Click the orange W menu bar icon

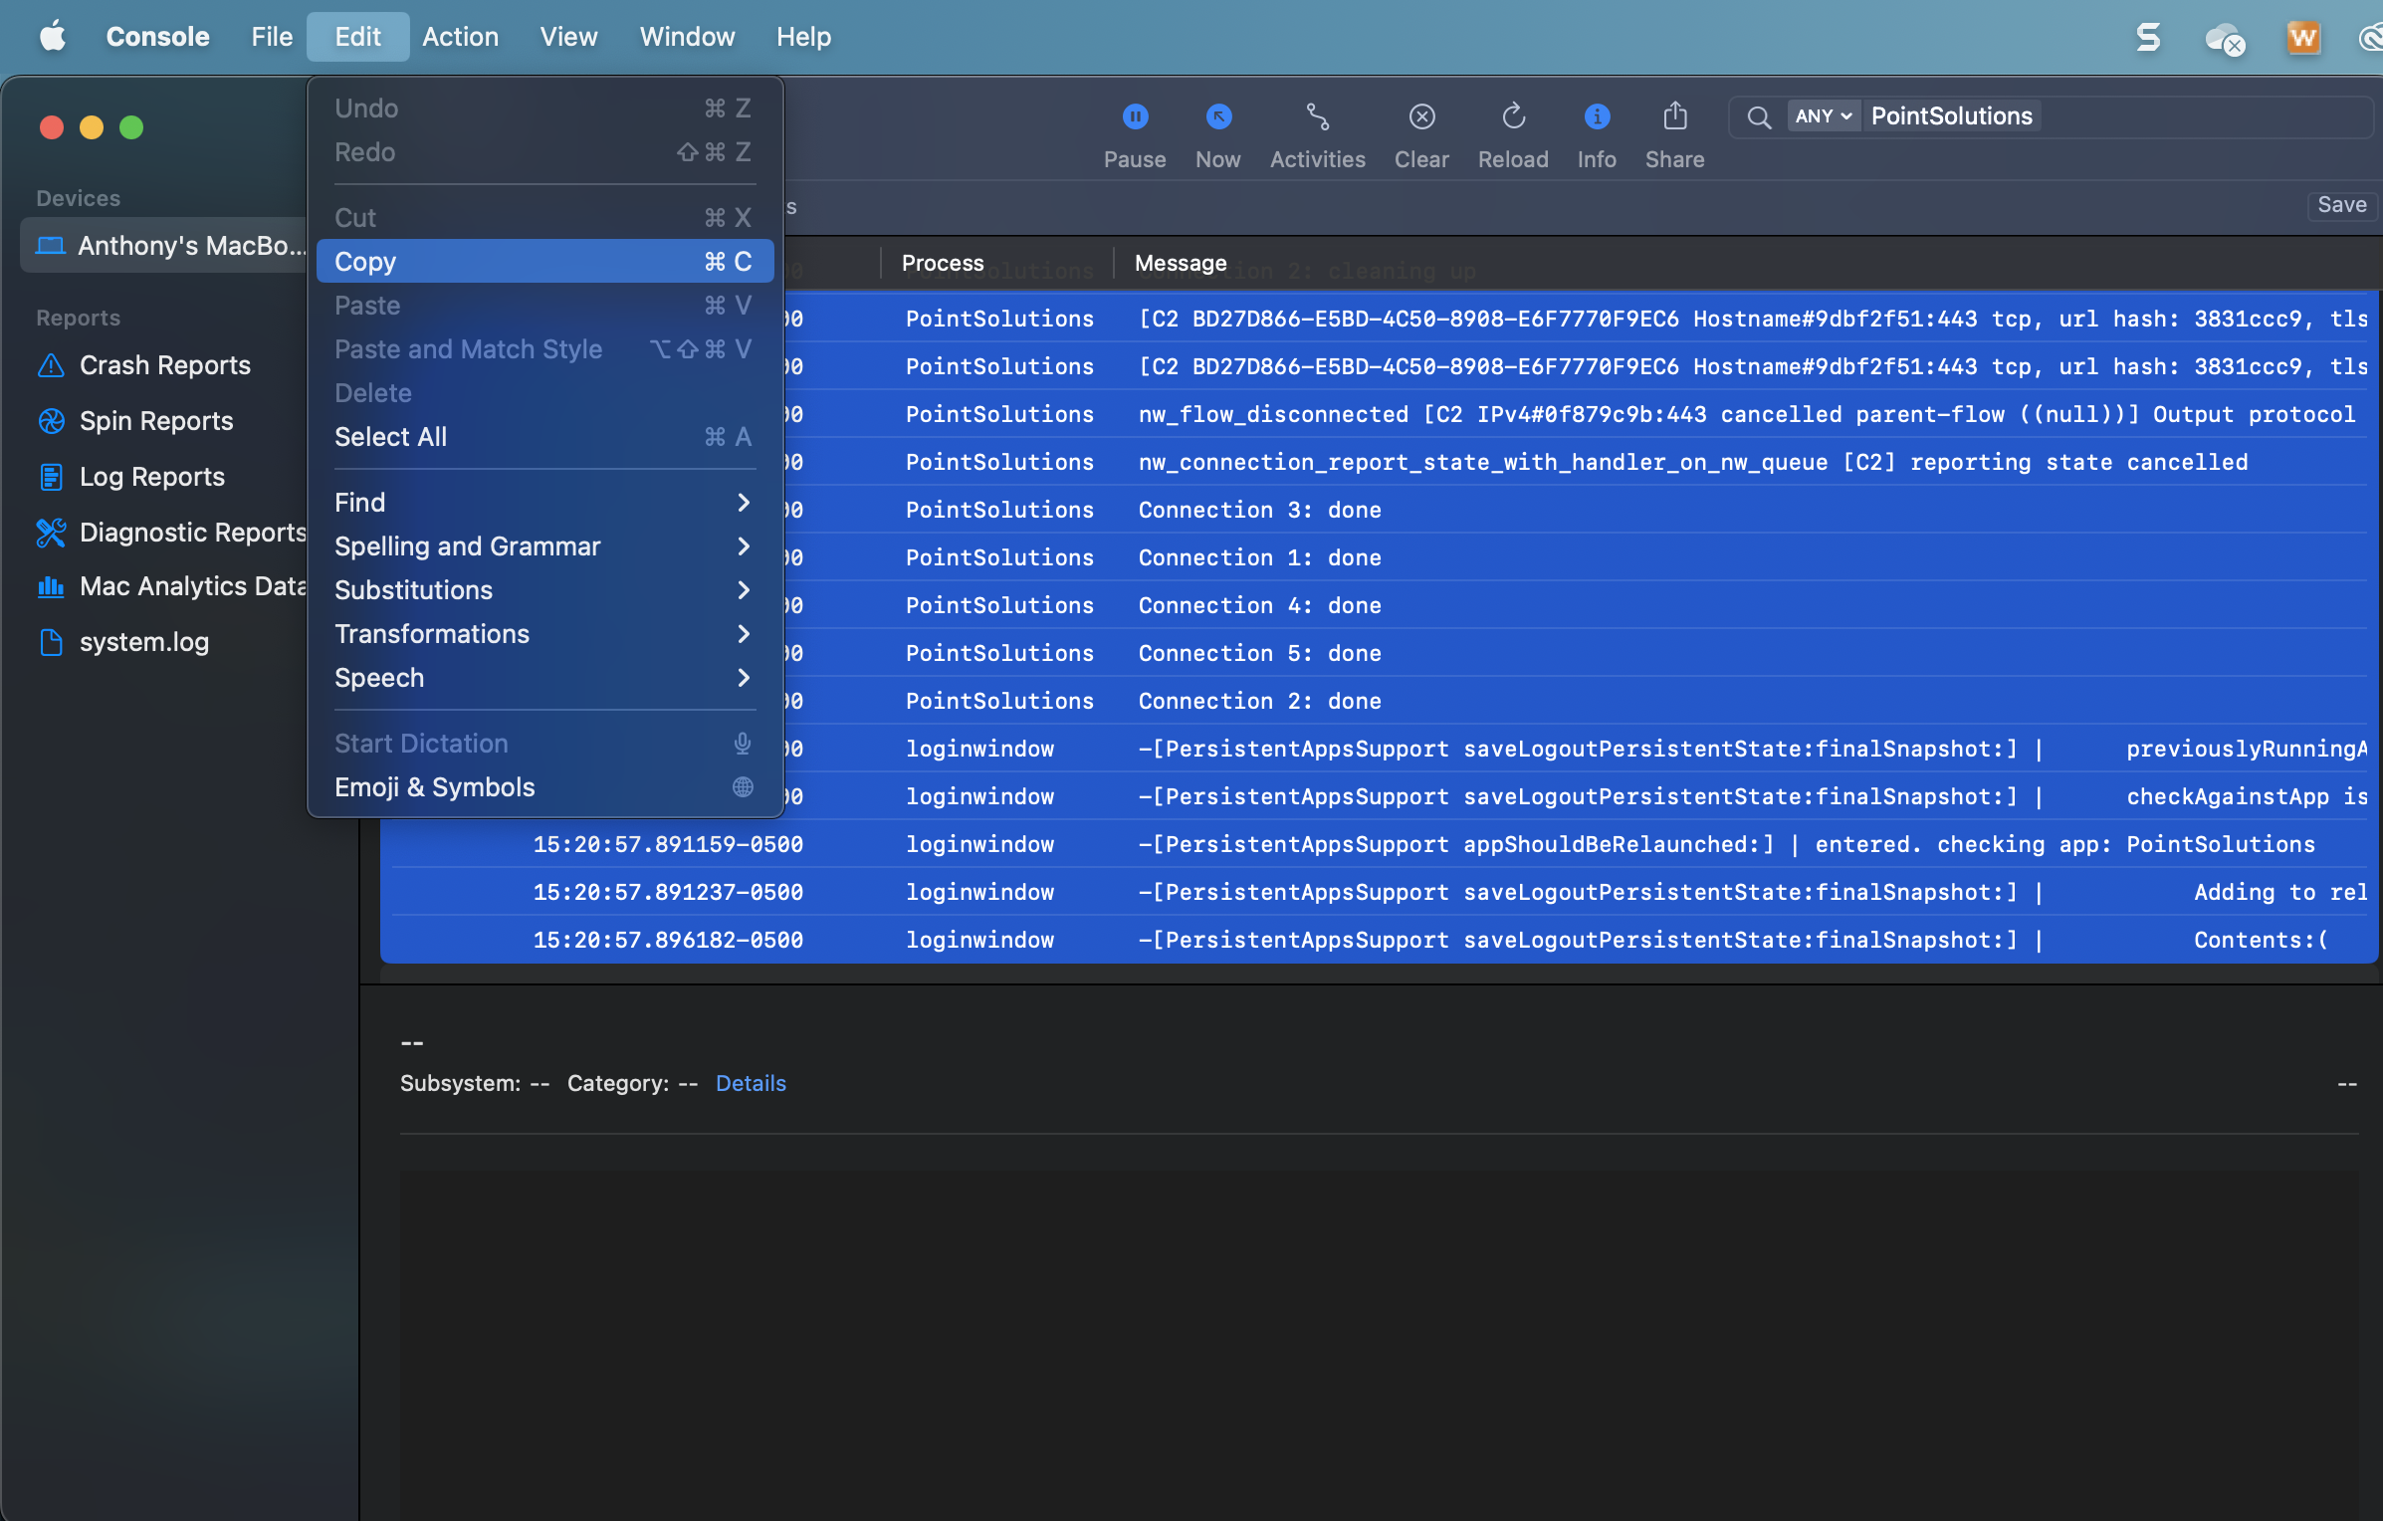pyautogui.click(x=2303, y=38)
